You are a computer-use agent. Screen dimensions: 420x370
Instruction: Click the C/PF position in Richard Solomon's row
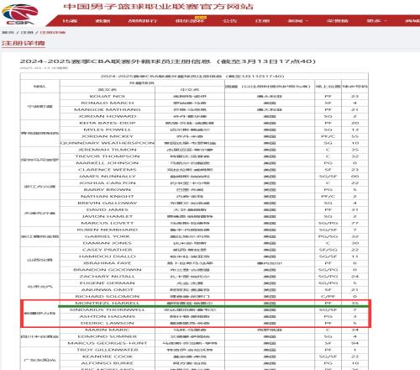[x=328, y=297]
